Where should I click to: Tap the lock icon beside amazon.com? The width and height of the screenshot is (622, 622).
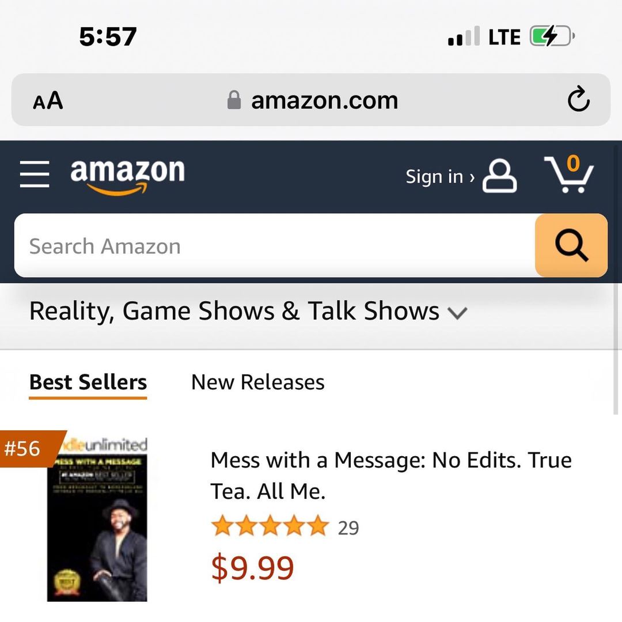(234, 100)
